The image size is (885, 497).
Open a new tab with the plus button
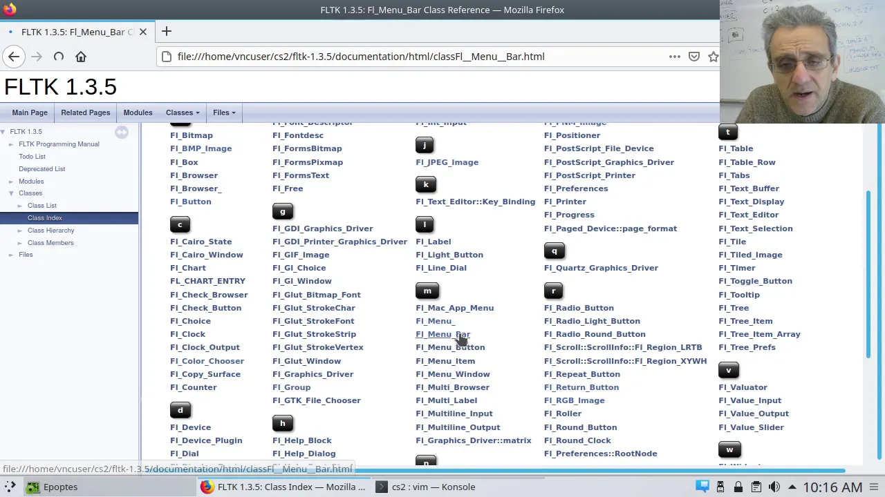(166, 31)
